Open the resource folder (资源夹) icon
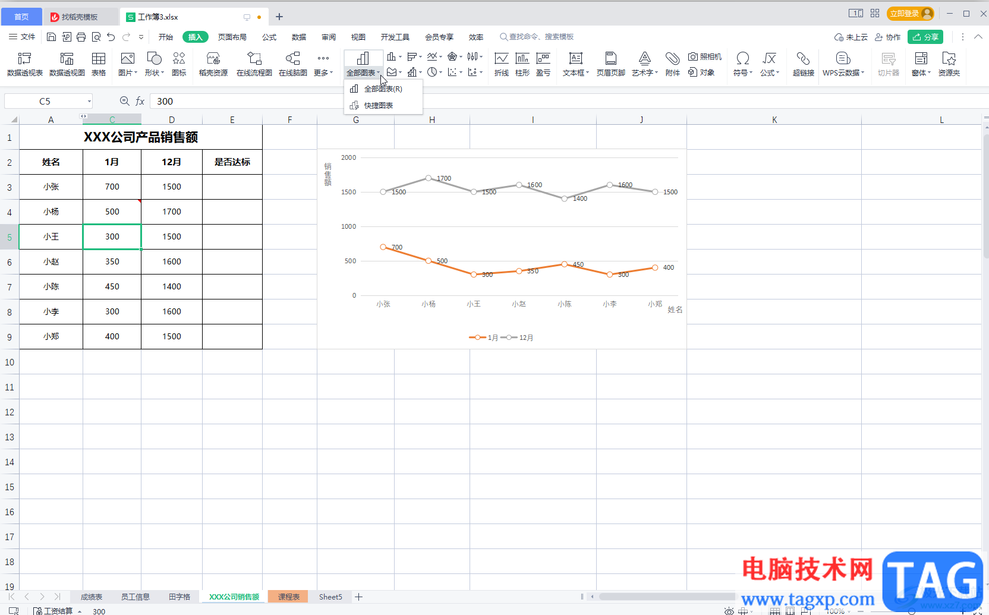This screenshot has width=989, height=615. (x=949, y=64)
